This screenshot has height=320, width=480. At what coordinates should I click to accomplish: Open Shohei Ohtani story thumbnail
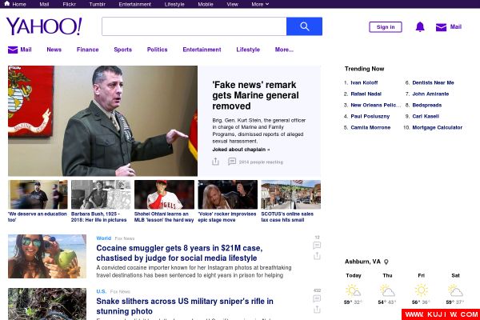[164, 194]
